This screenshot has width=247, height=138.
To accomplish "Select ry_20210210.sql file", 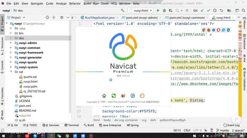I will 34,91.
